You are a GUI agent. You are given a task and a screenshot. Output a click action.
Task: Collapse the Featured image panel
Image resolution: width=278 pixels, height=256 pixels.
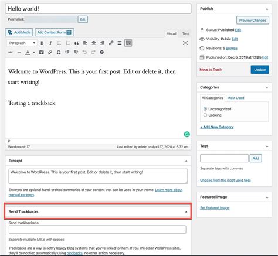(x=267, y=197)
